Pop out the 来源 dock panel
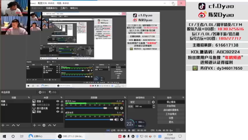The height and width of the screenshot is (140, 248). 61,97
